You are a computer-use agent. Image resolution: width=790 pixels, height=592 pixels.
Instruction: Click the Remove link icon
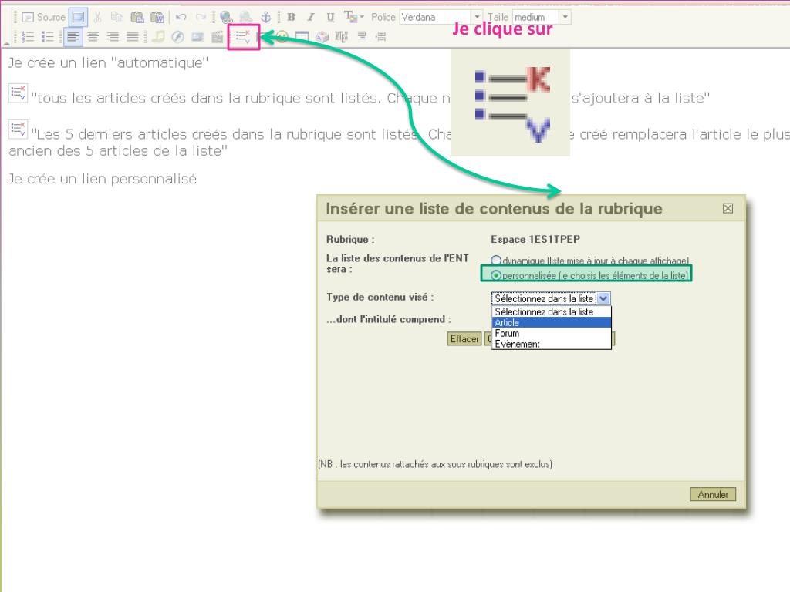[246, 17]
